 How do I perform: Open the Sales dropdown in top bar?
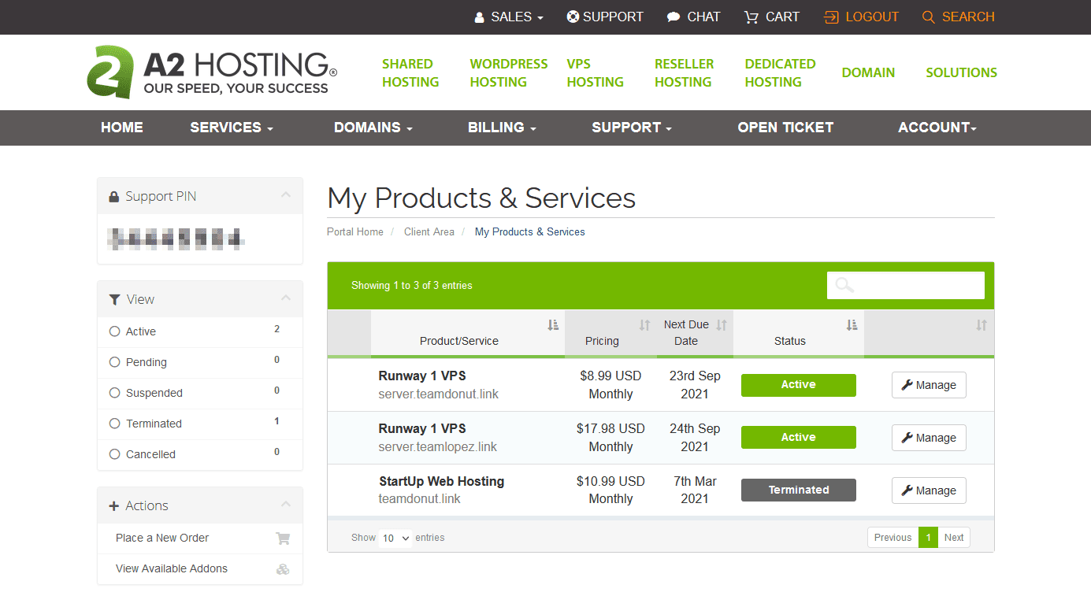(x=509, y=17)
